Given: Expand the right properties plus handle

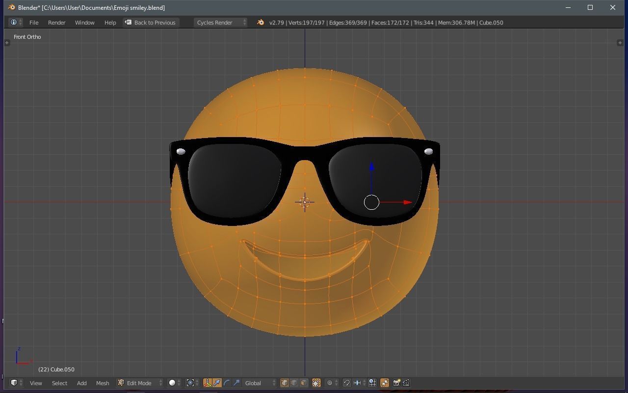Looking at the screenshot, I should point(620,43).
